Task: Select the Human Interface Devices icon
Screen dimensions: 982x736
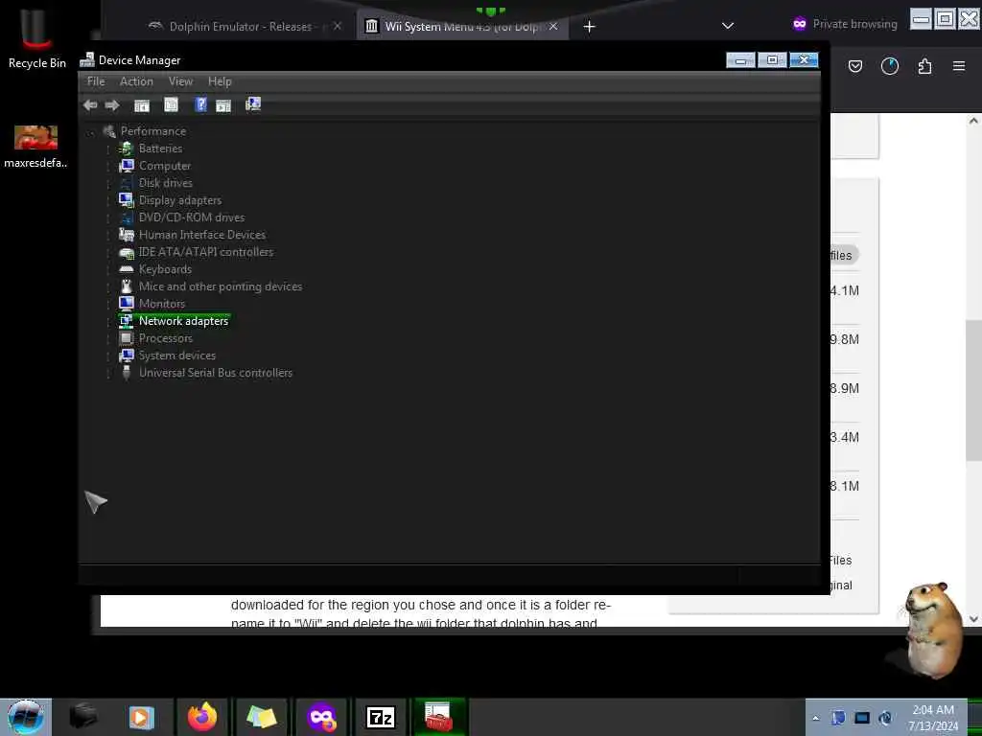Action: 127,235
